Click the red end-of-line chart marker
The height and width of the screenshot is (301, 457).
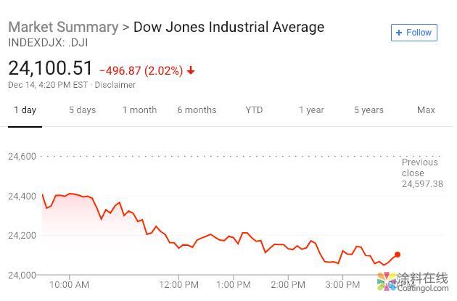click(398, 255)
